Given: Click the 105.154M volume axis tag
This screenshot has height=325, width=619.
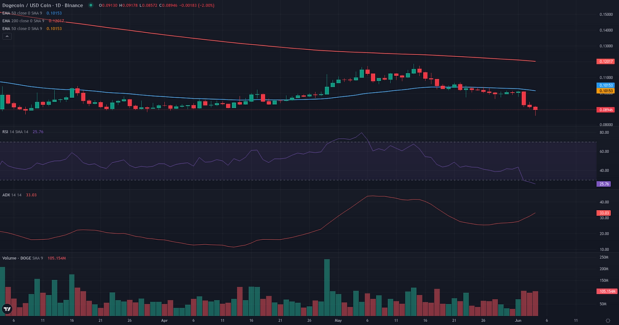Looking at the screenshot, I should coord(606,292).
